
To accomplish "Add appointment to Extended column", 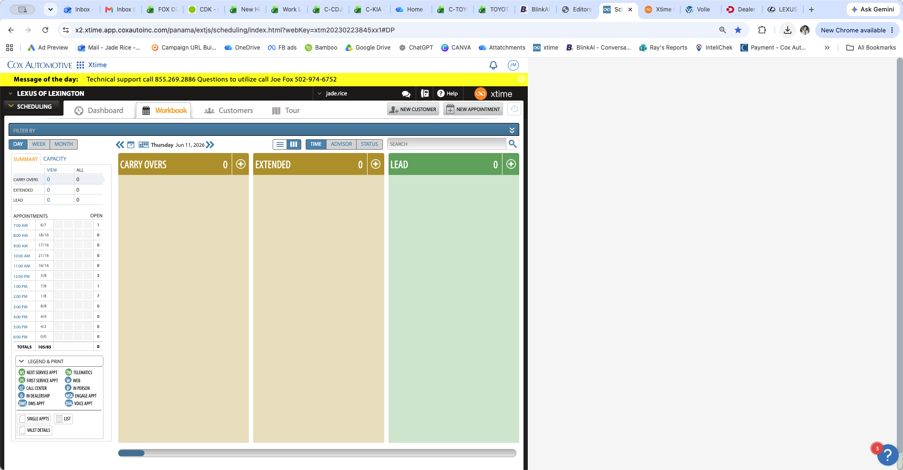I will coord(376,164).
